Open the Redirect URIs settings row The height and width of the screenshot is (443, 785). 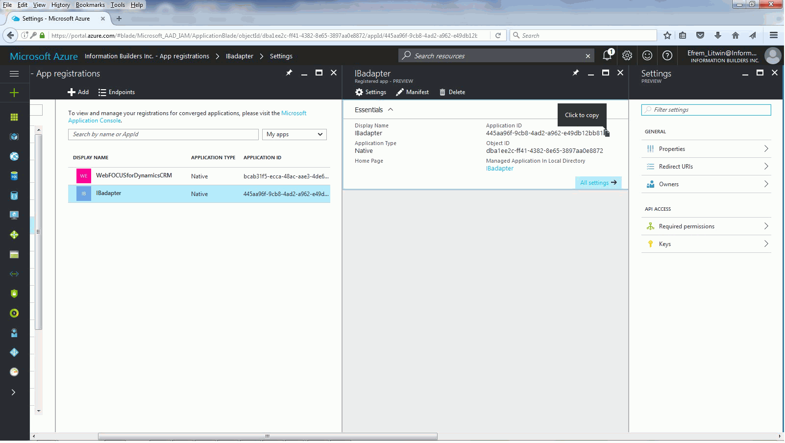tap(706, 167)
